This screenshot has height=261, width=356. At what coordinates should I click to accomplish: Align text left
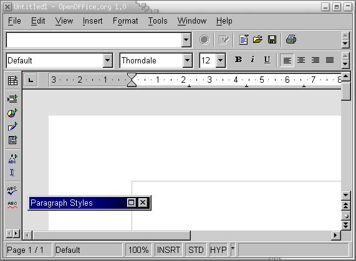(287, 60)
